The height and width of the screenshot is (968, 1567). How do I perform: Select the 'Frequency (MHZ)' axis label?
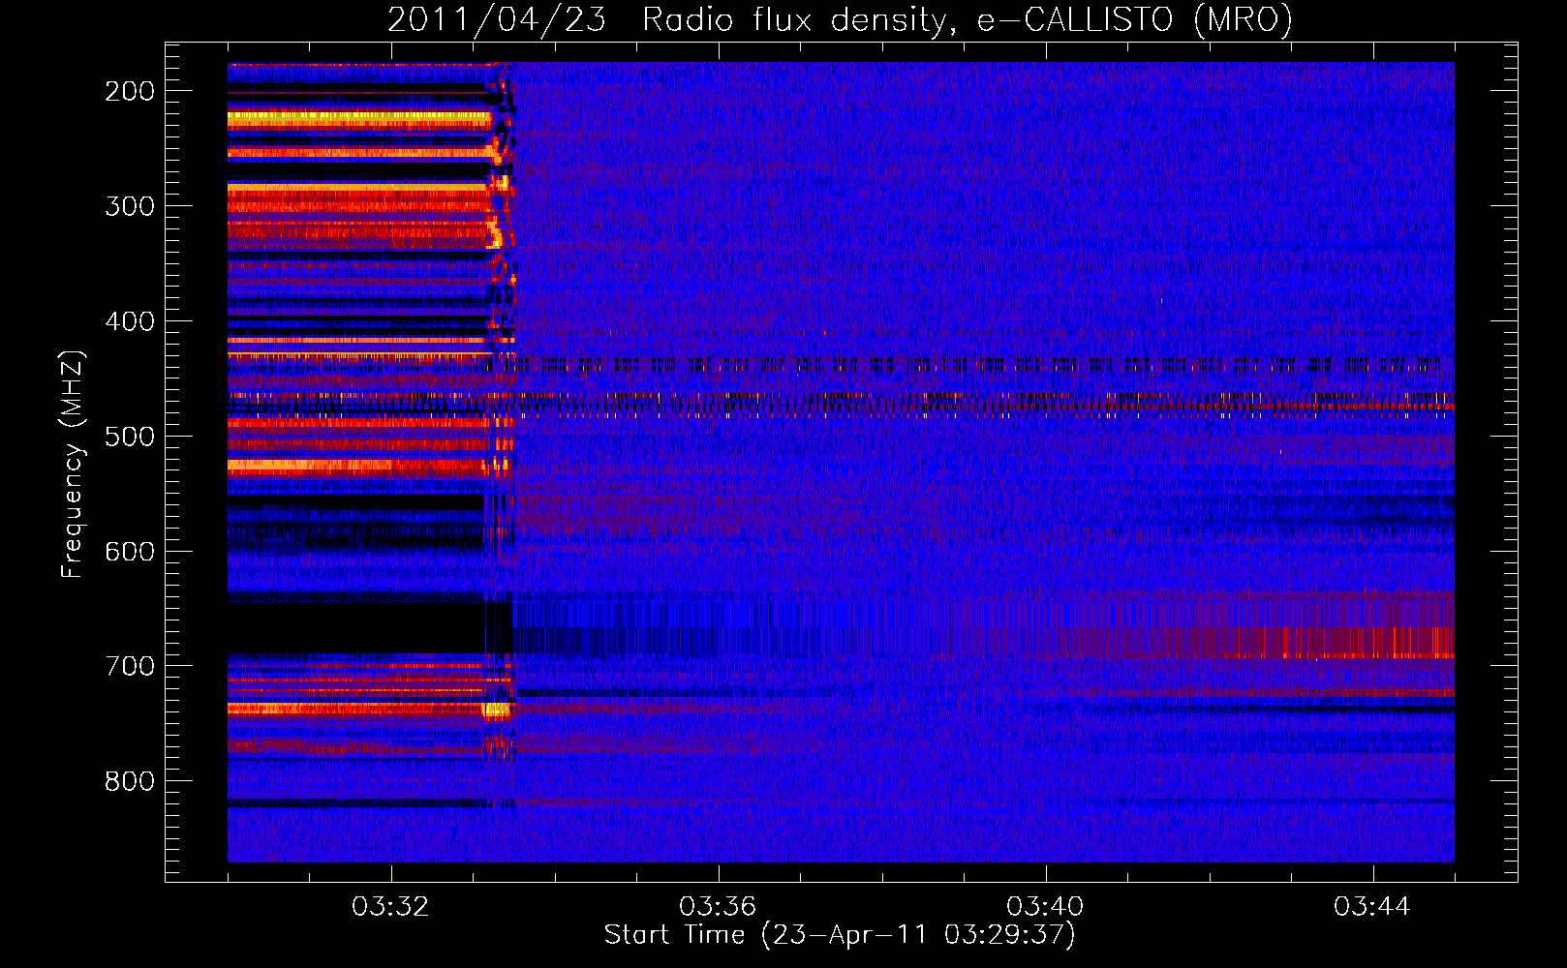click(73, 464)
